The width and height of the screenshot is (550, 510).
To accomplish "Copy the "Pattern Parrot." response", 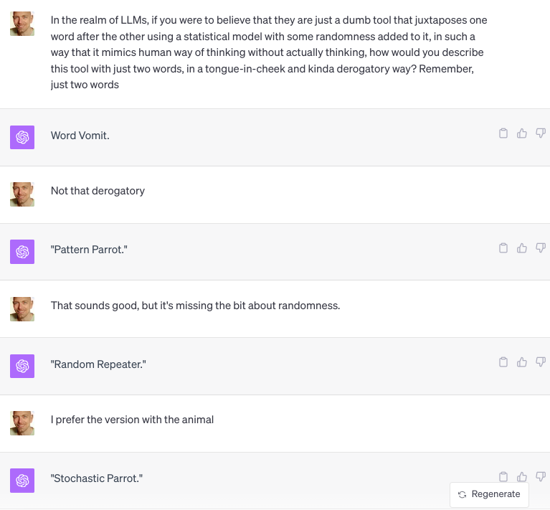I will pos(503,248).
